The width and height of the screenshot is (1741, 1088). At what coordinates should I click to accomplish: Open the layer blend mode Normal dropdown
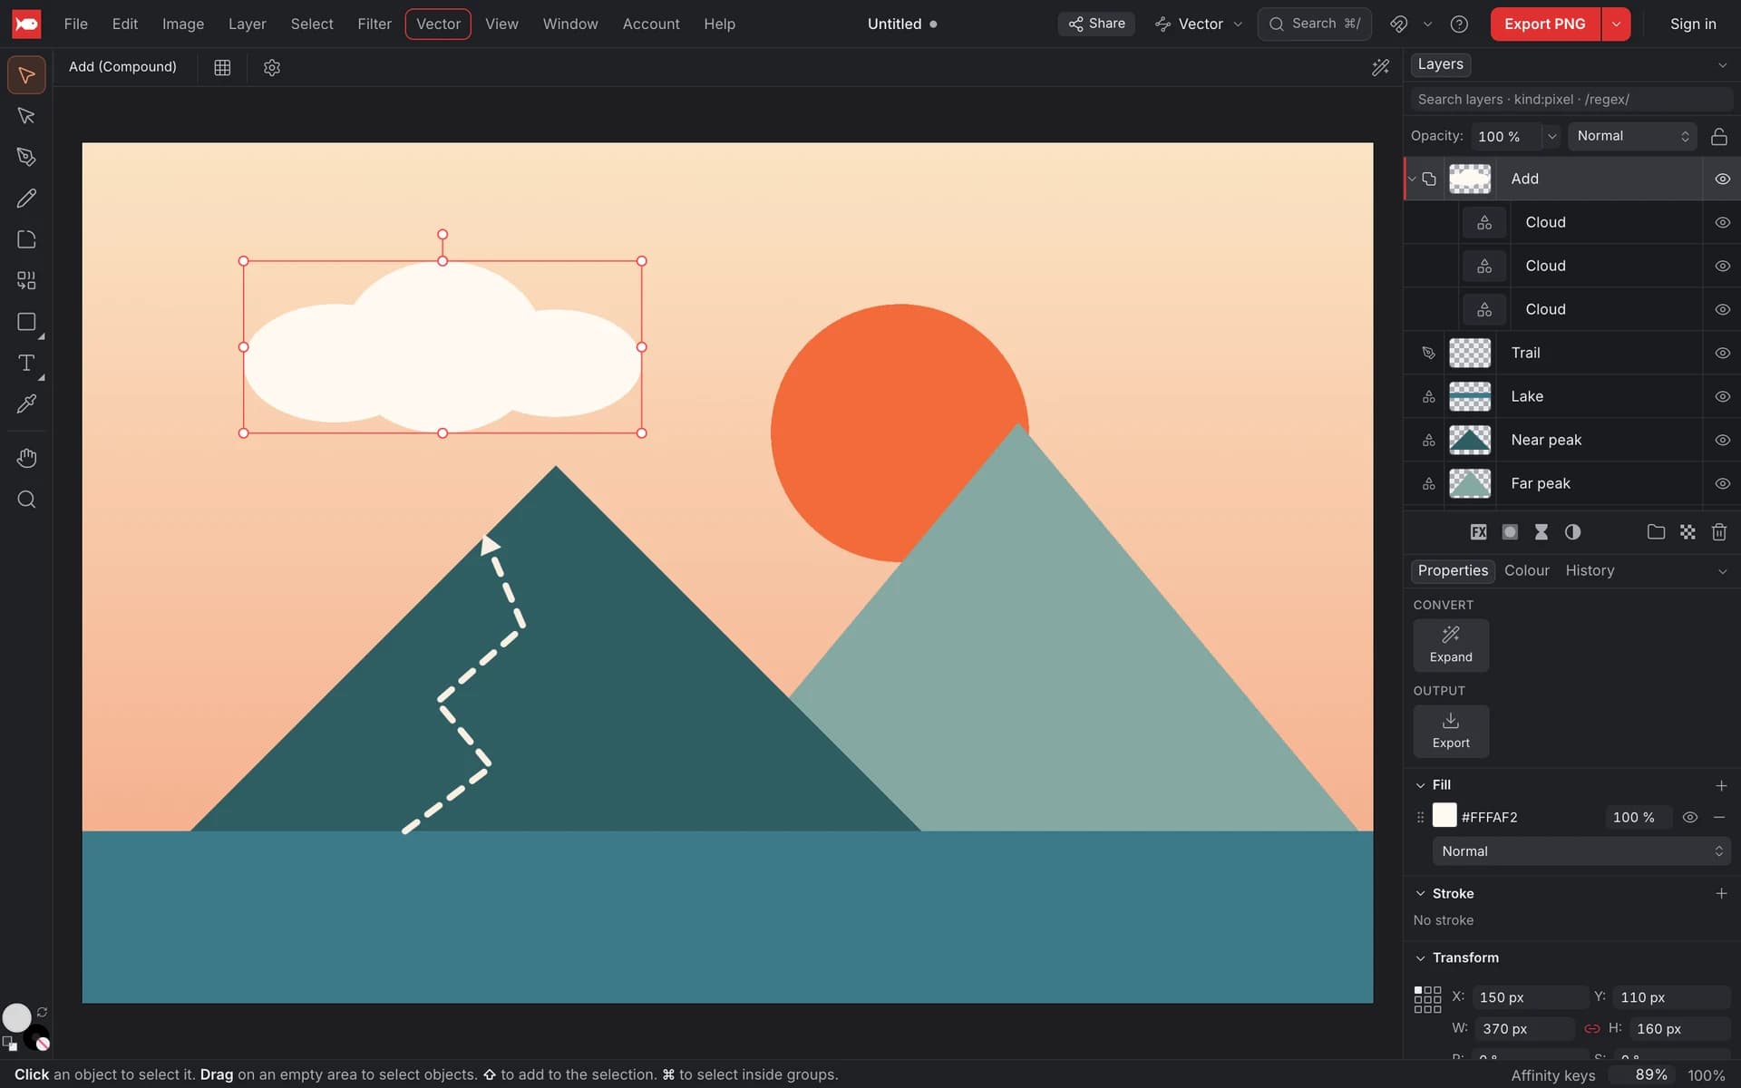(1631, 136)
